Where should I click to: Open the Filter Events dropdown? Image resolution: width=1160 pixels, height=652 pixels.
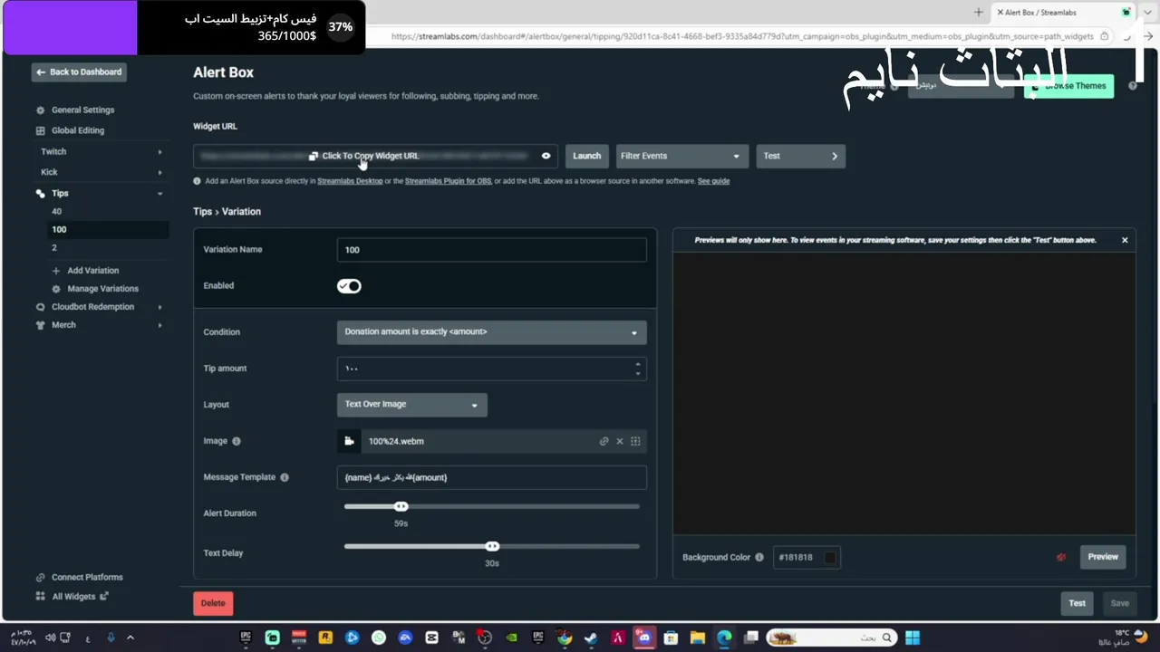(x=681, y=156)
